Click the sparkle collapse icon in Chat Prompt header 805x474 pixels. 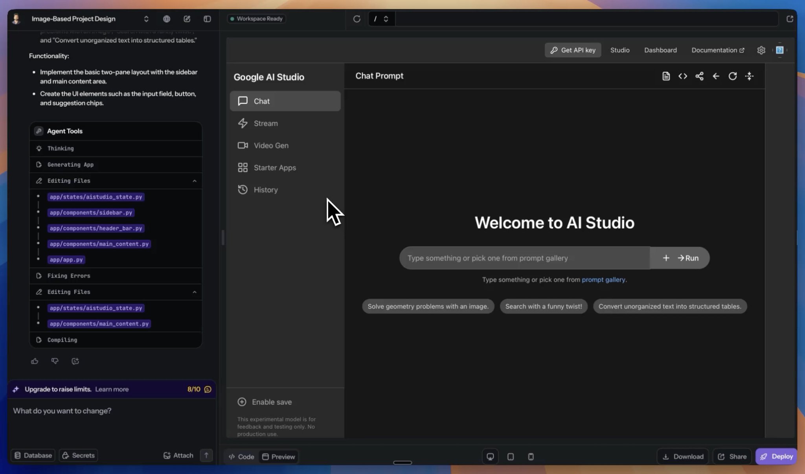(750, 76)
